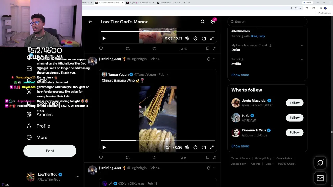The width and height of the screenshot is (333, 187).
Task: Open All Bookmarks folder
Action: pyautogui.click(x=325, y=13)
